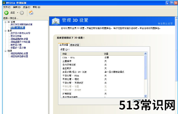Select the 平滑处理 - 灰度纠正 row
The height and width of the screenshot is (114, 178).
pyautogui.click(x=102, y=83)
